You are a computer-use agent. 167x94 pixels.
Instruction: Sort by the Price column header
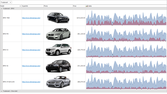[79, 6]
